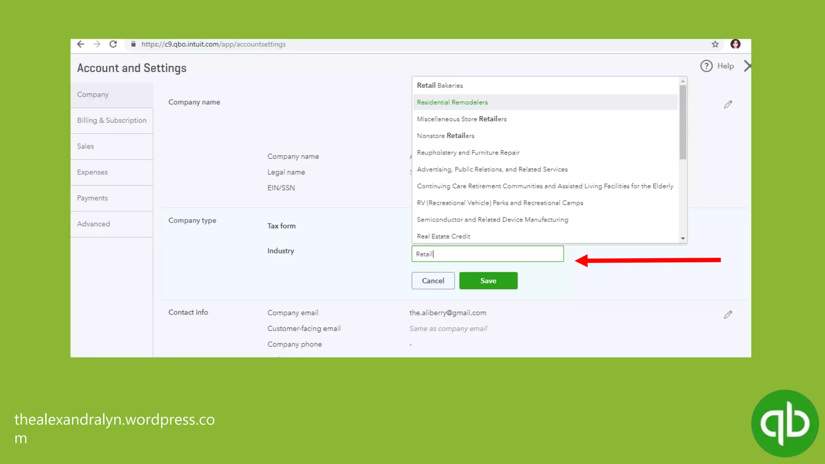Viewport: 825px width, 464px height.
Task: Open the Billing & Subscription tab
Action: (x=112, y=120)
